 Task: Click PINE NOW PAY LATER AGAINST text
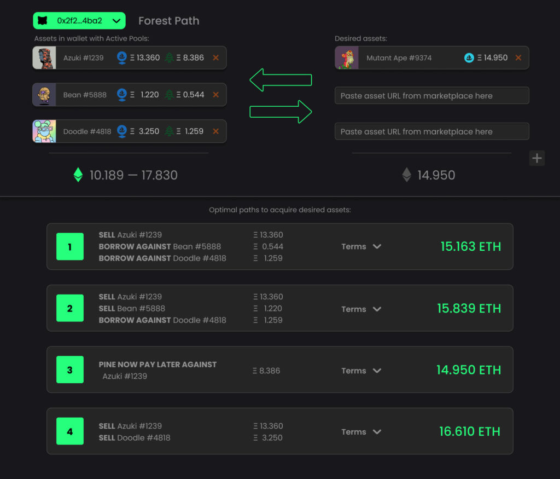(157, 364)
